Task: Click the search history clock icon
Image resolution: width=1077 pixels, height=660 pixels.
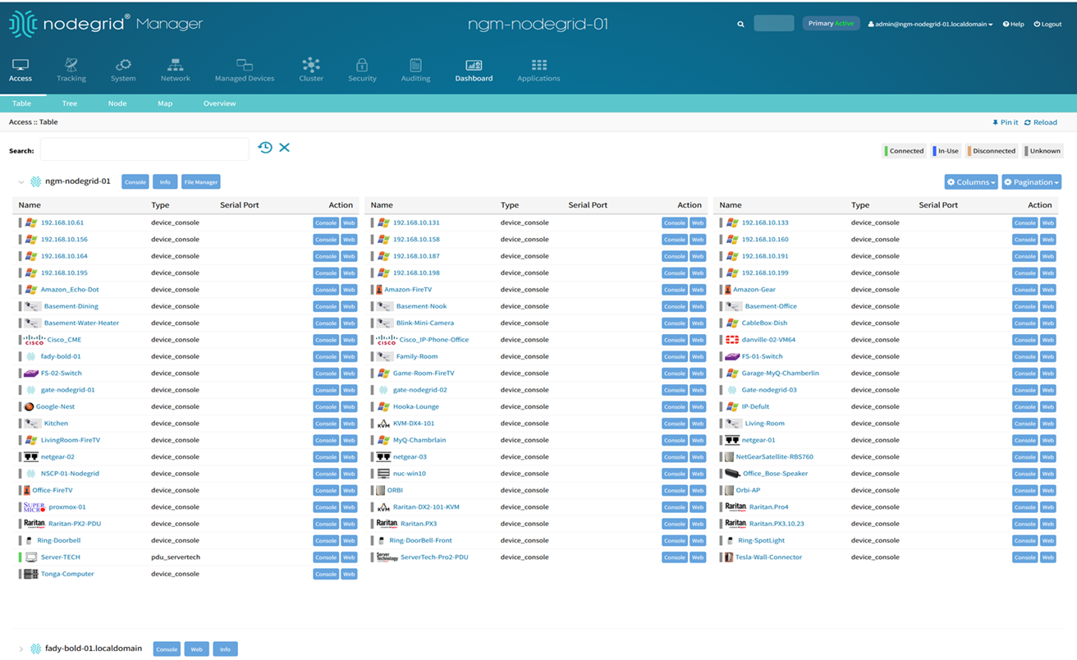Action: coord(265,148)
